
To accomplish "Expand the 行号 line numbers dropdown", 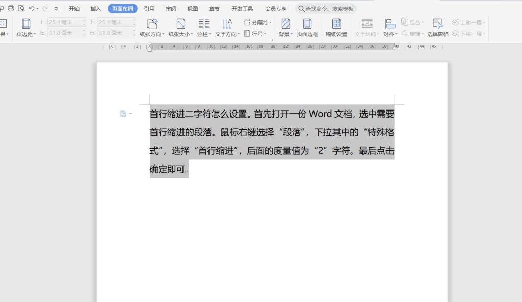I will 256,34.
